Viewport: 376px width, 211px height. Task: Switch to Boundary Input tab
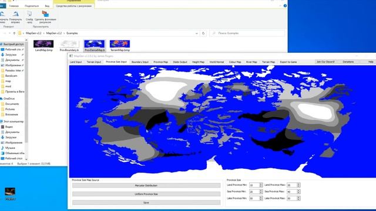click(140, 62)
